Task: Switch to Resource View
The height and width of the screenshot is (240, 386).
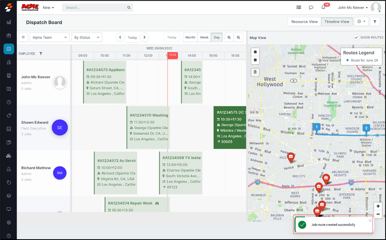Action: coord(304,22)
